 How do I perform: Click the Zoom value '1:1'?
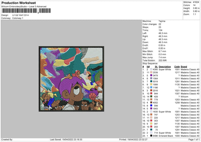(194, 14)
